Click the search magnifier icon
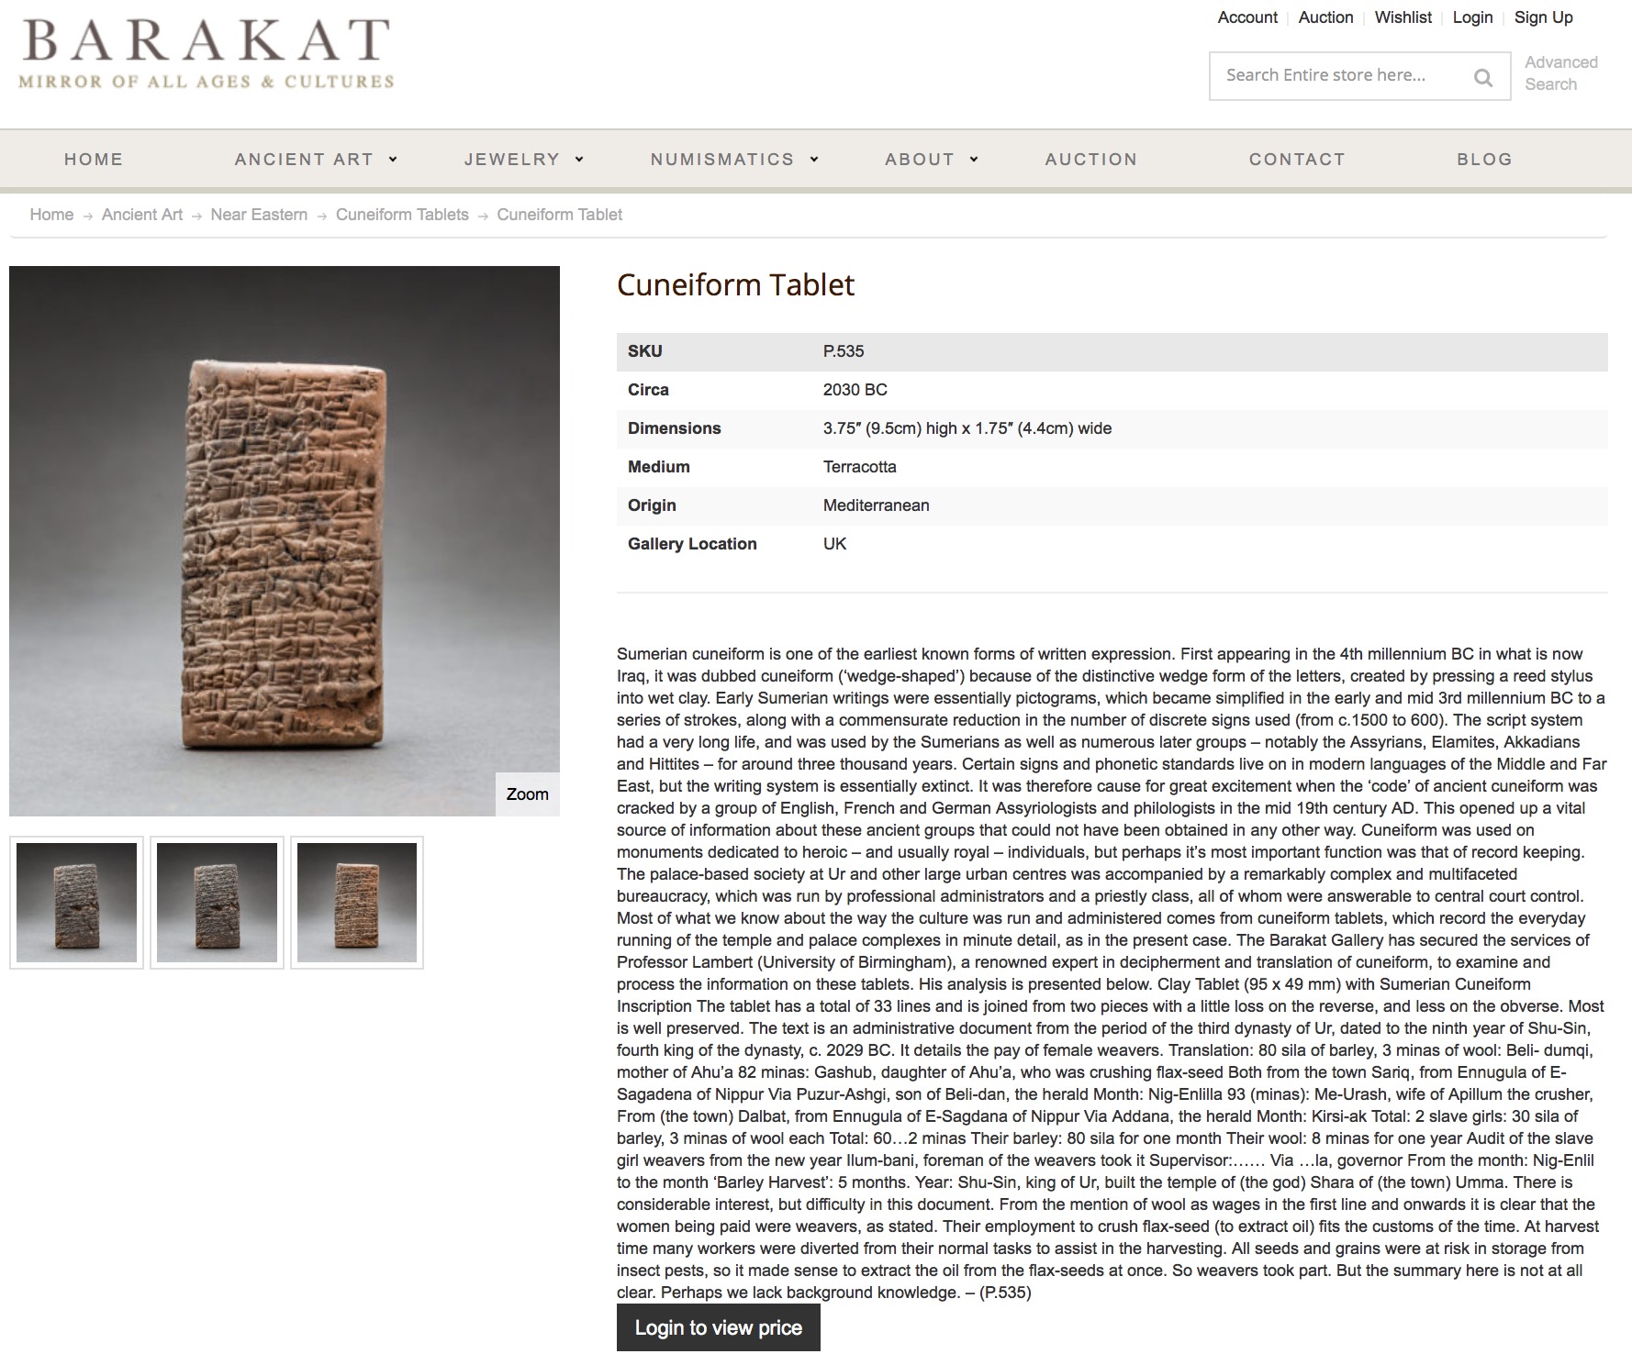Image resolution: width=1632 pixels, height=1365 pixels. click(x=1482, y=77)
